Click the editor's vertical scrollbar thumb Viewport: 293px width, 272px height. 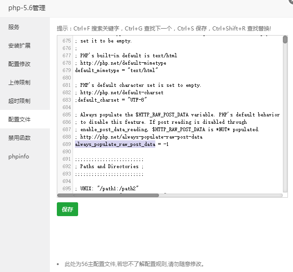click(x=285, y=40)
